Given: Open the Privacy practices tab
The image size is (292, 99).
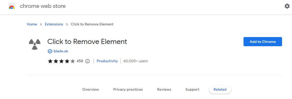Looking at the screenshot, I should pos(128,90).
